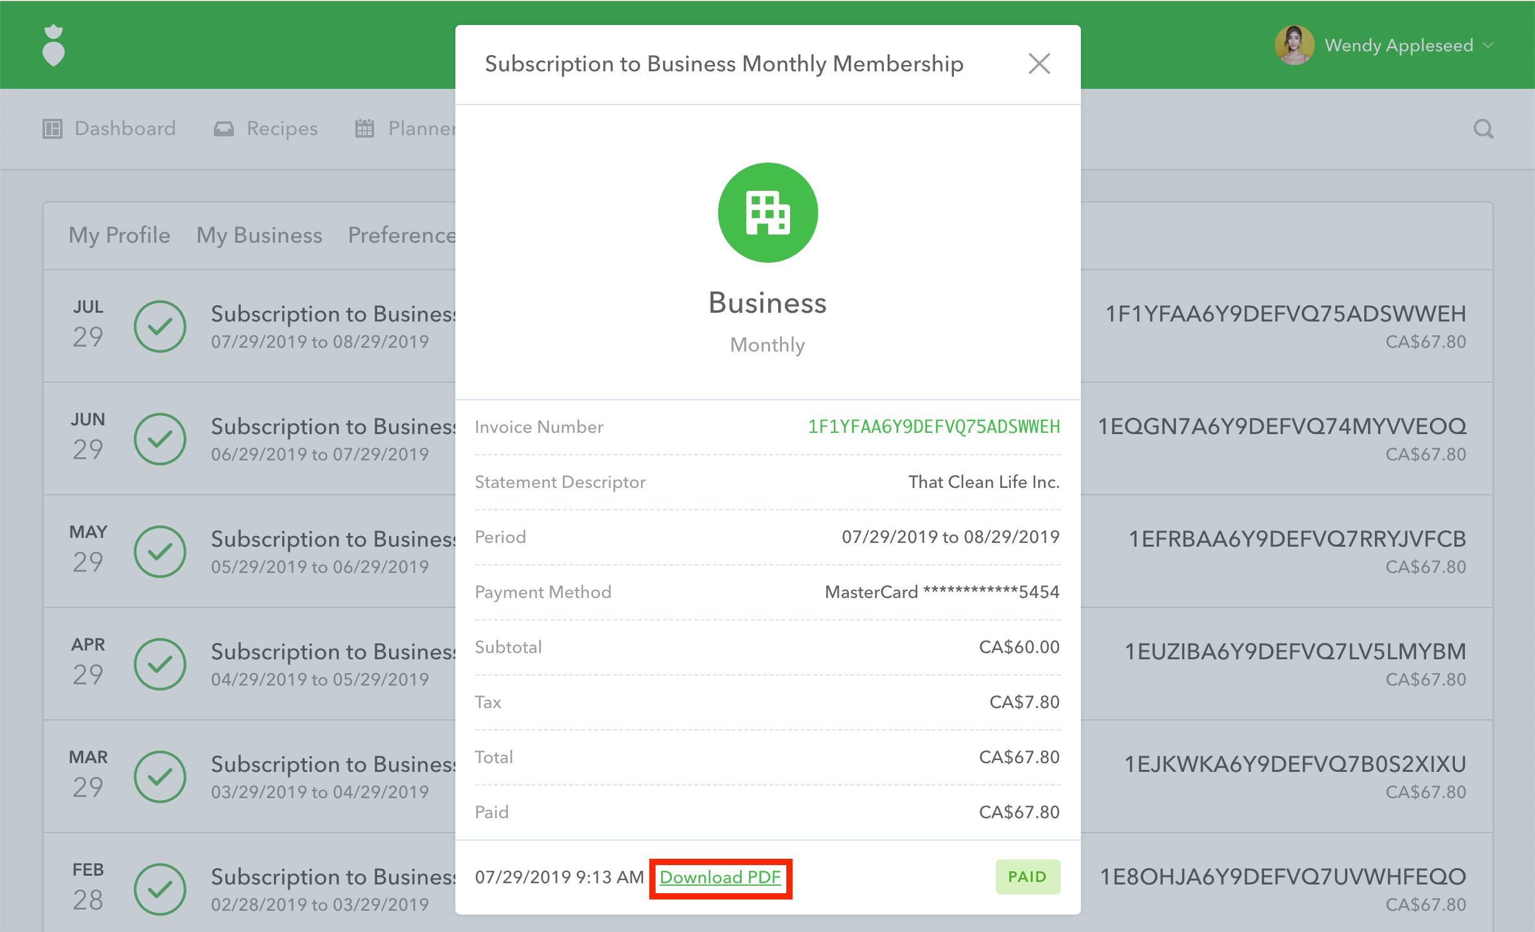This screenshot has width=1535, height=932.
Task: Open the Preferences tab
Action: point(402,235)
